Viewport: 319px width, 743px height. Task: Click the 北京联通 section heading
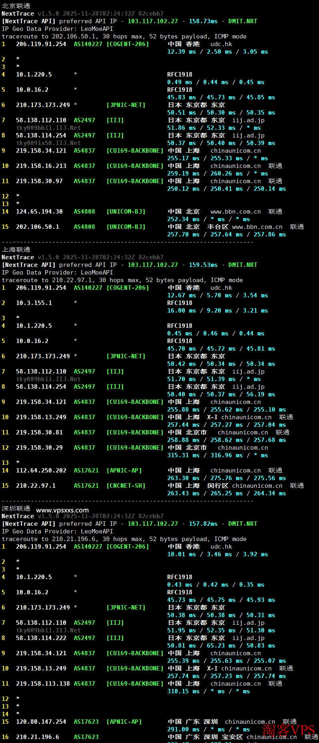[16, 6]
